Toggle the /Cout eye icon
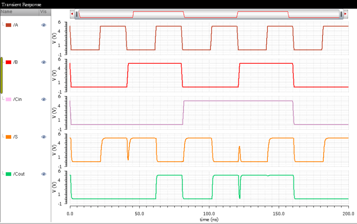The image size is (357, 224). click(43, 174)
